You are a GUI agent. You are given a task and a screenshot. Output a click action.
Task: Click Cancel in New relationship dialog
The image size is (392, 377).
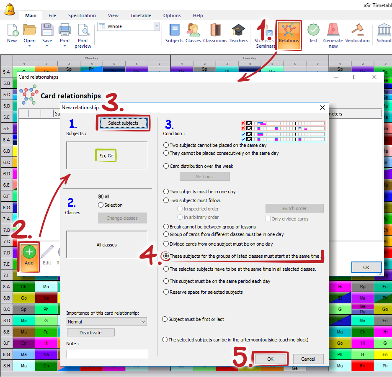click(x=308, y=359)
